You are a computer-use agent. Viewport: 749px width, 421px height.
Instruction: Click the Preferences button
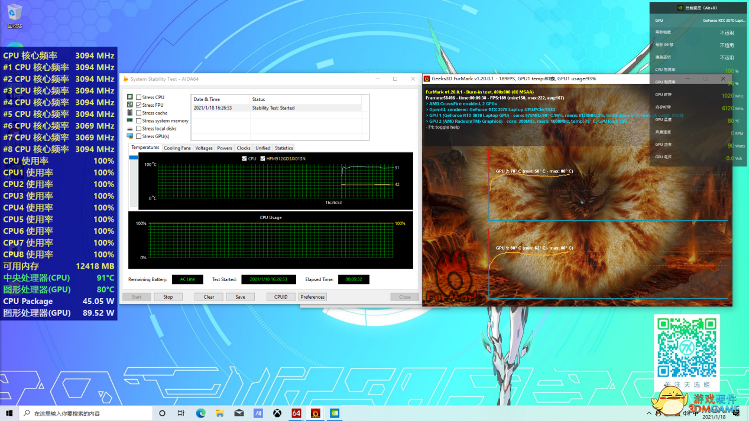pyautogui.click(x=312, y=297)
